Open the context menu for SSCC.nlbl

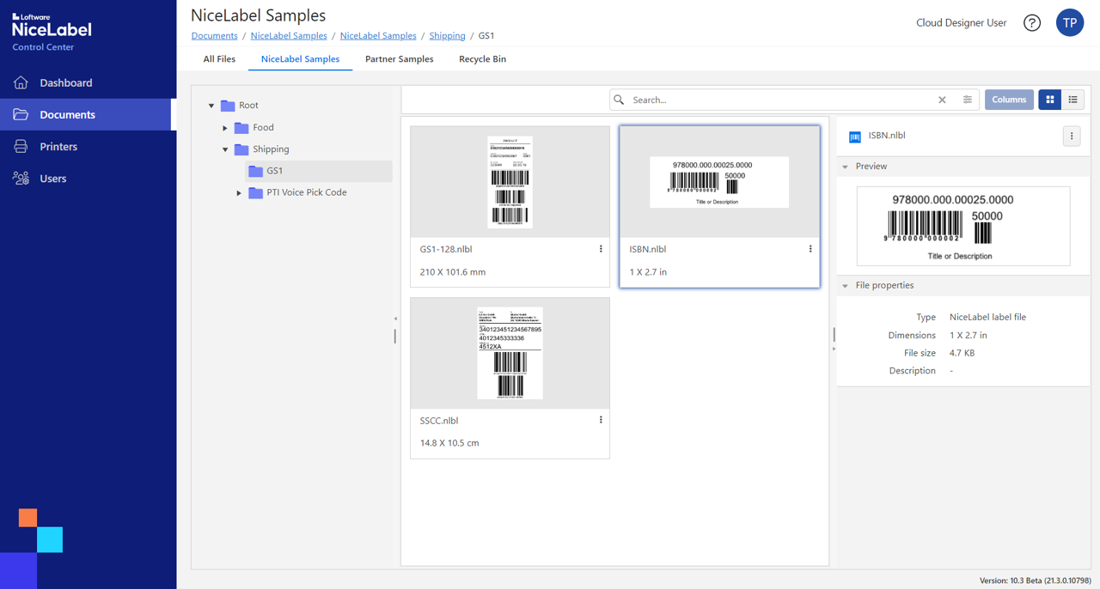tap(600, 419)
